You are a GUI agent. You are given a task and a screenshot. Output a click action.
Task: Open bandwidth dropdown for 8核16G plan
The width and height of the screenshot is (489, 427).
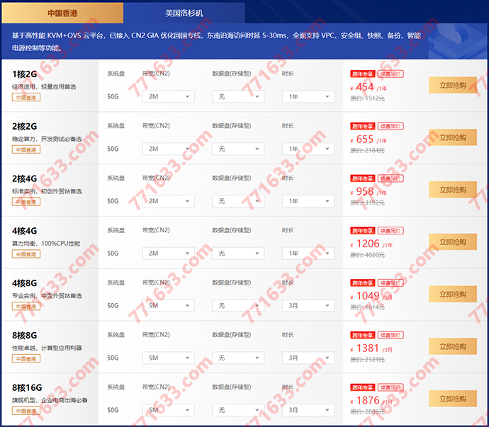click(x=169, y=410)
